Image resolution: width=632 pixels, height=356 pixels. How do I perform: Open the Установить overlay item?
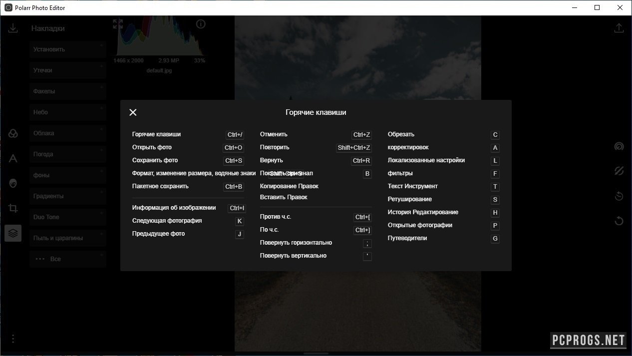click(67, 49)
